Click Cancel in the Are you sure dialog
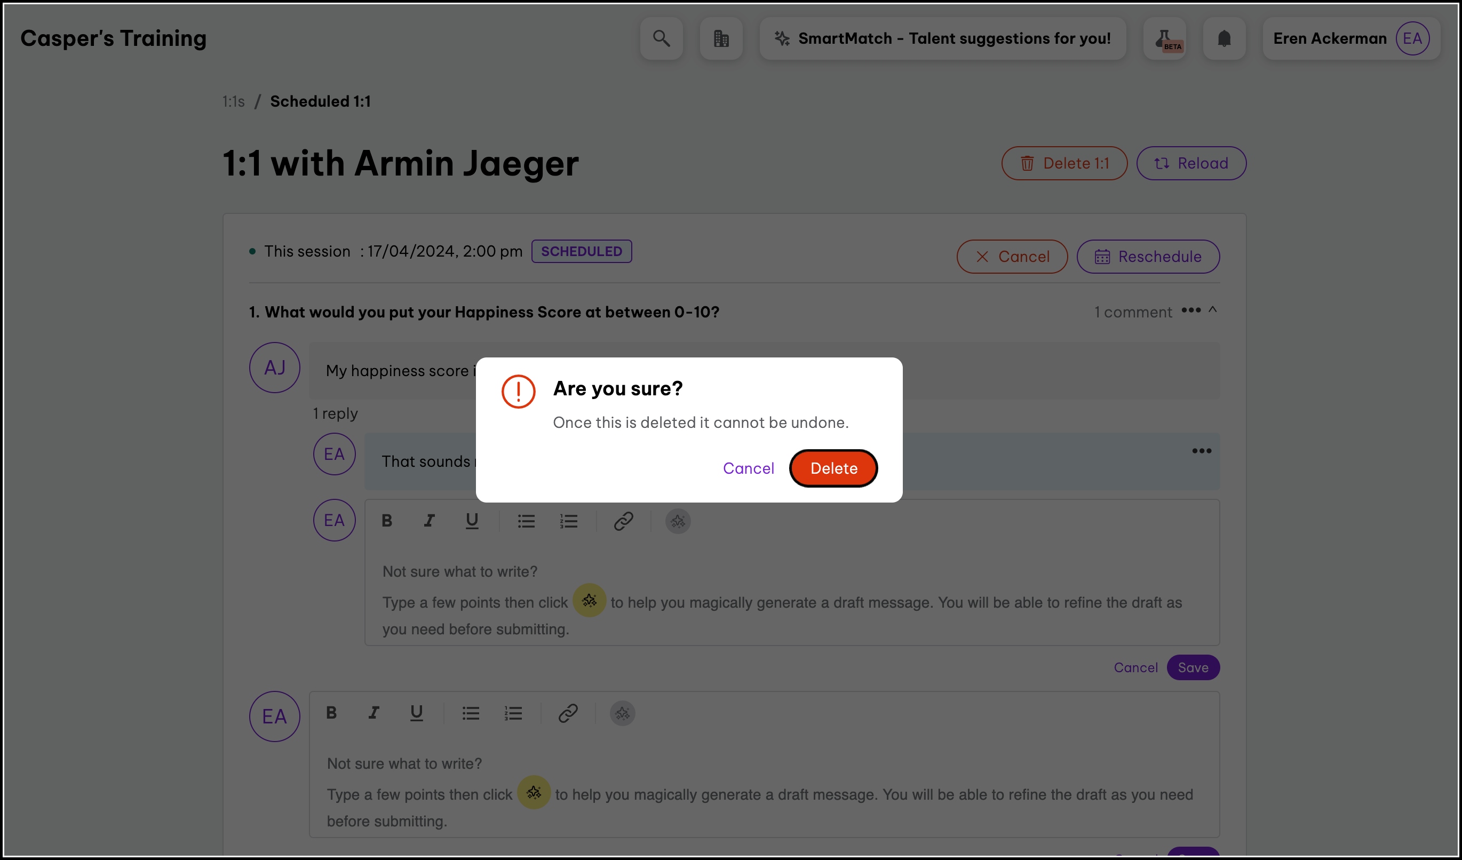Screen dimensions: 1462x860 (748, 468)
